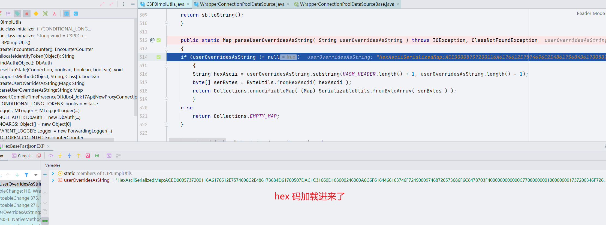Open the frames filter dropdown arrow
The image size is (606, 225).
click(x=36, y=175)
